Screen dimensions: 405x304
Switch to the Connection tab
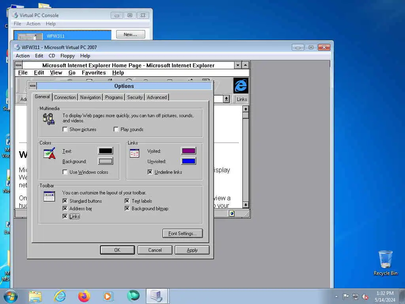point(65,97)
